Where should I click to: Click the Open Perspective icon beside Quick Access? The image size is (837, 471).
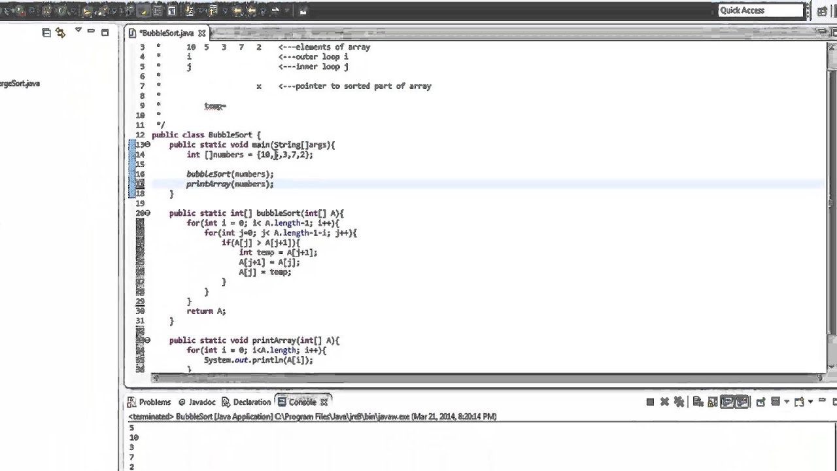click(x=822, y=10)
